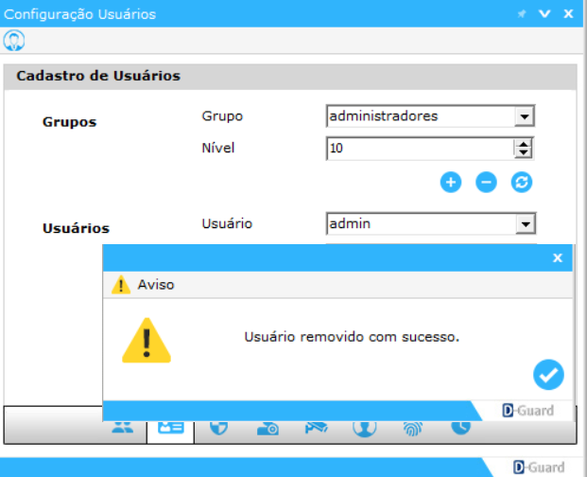Viewport: 587px width, 477px height.
Task: Click the refresh groups icon
Action: tap(522, 183)
